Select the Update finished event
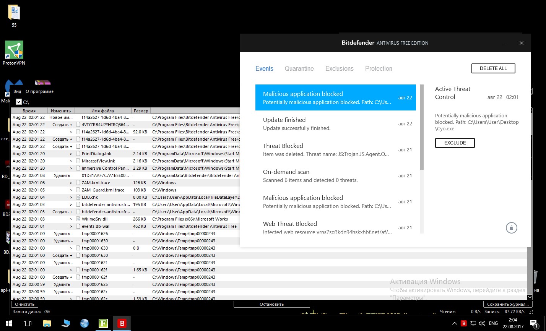The height and width of the screenshot is (331, 546). 336,123
